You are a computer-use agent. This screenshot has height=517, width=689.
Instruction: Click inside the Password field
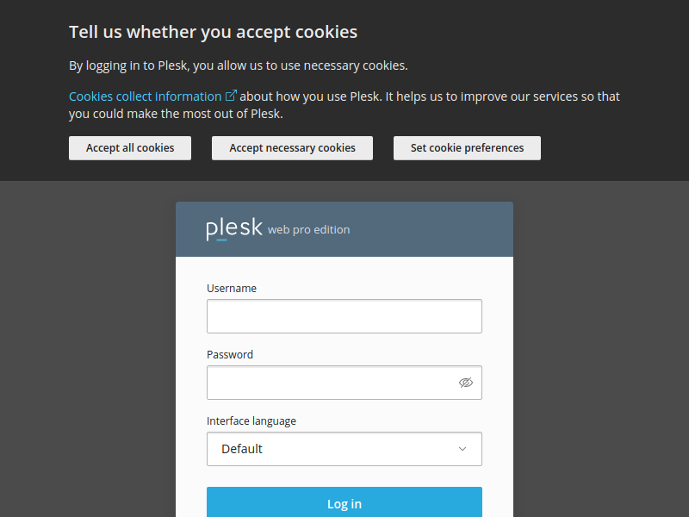click(x=332, y=383)
